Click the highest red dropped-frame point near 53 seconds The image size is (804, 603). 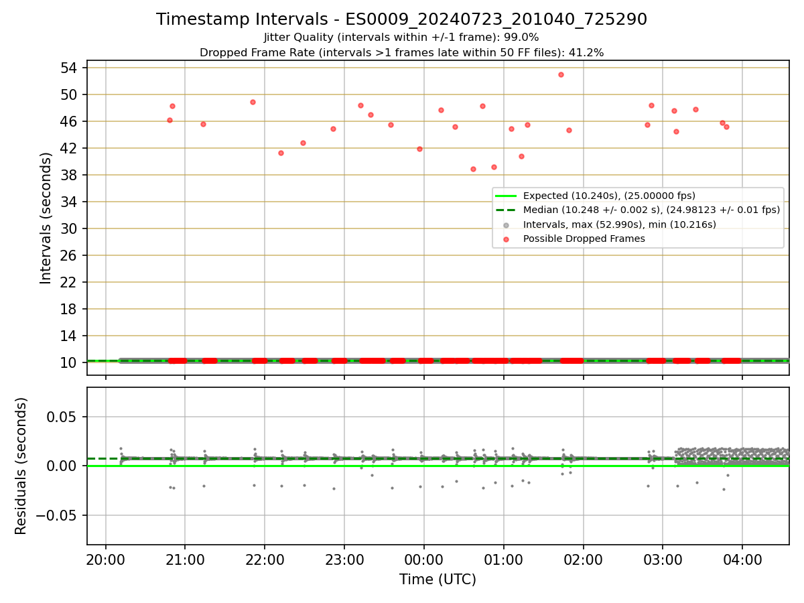[561, 74]
